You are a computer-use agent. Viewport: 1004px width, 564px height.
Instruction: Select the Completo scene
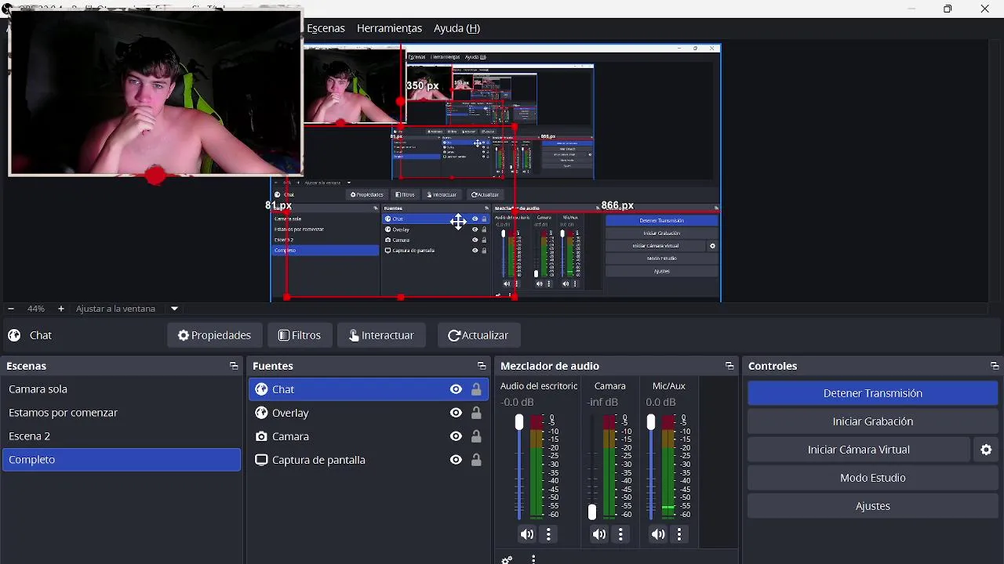pos(122,460)
